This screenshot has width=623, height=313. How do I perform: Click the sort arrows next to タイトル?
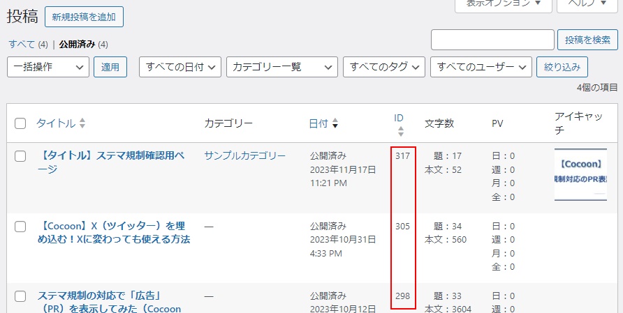(82, 123)
